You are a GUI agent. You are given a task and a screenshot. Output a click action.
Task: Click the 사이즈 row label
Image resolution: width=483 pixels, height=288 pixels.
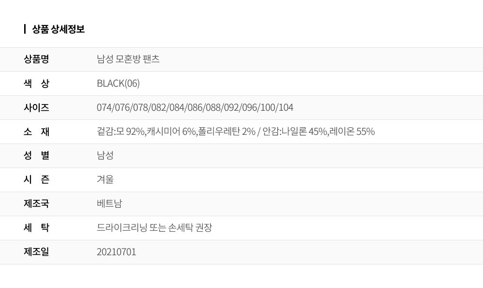point(36,107)
